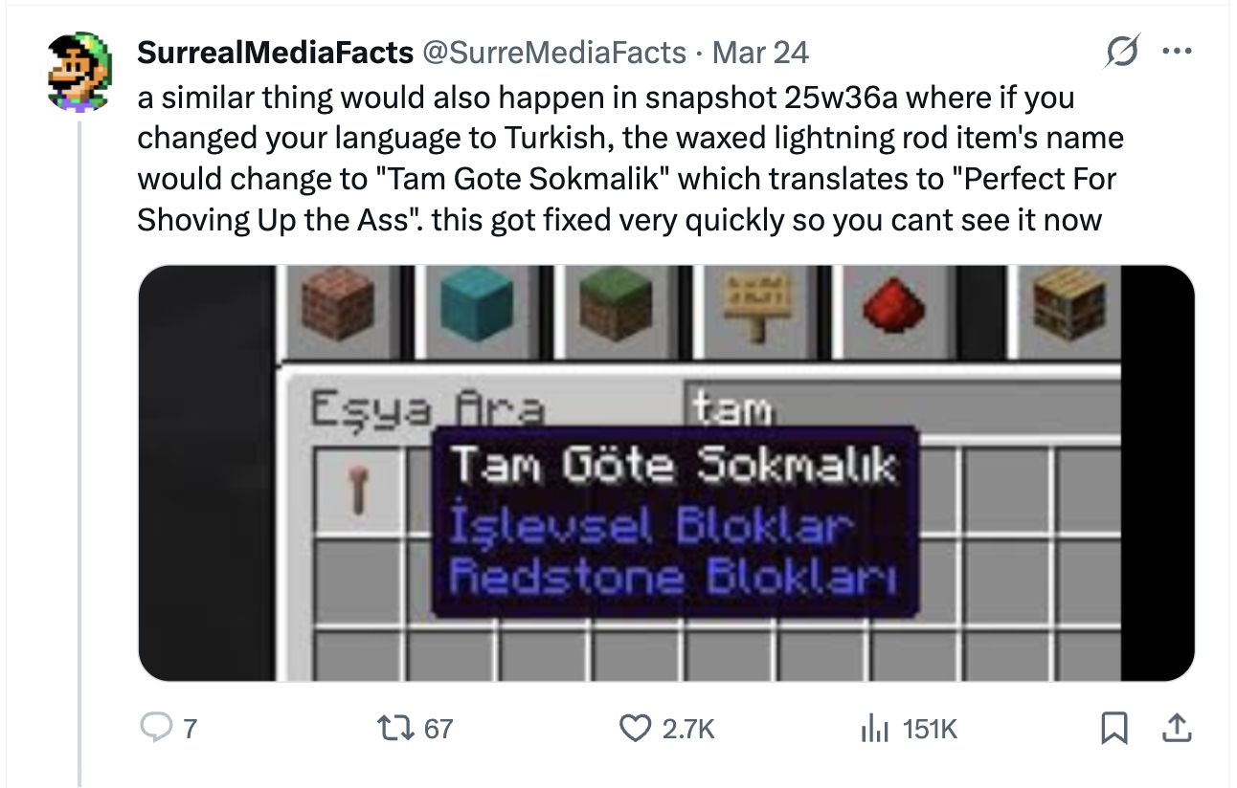Click the @SurreMediaFacts handle

pyautogui.click(x=554, y=53)
